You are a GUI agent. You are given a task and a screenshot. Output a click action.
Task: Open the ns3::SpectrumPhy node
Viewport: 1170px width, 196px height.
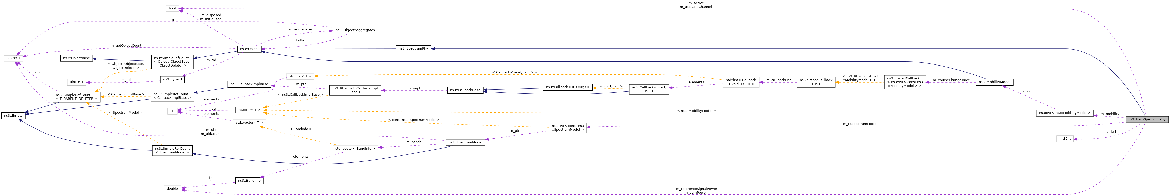pos(413,48)
